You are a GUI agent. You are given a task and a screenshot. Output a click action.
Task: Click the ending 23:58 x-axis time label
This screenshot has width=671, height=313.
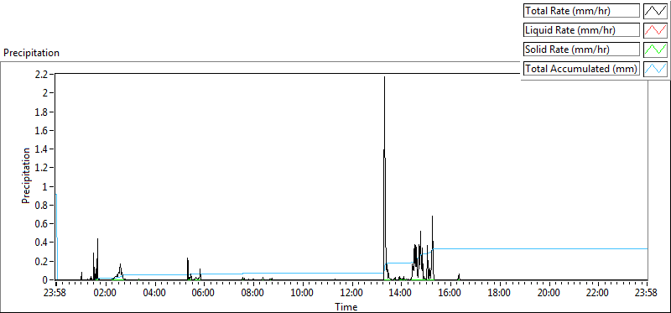tap(646, 294)
